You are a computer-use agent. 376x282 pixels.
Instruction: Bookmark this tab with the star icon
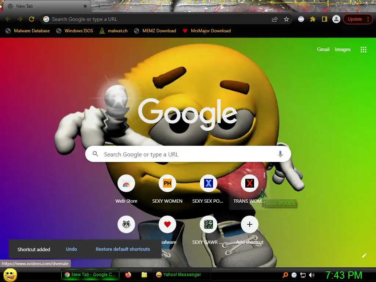286,19
